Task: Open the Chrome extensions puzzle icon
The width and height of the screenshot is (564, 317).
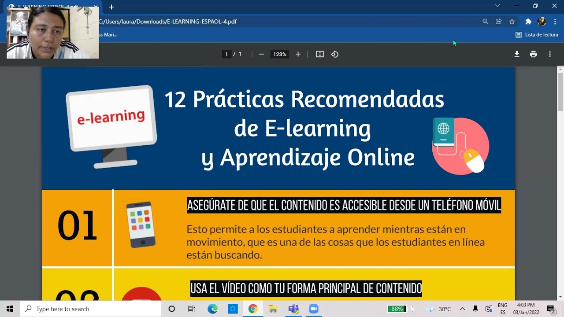Action: pos(528,21)
